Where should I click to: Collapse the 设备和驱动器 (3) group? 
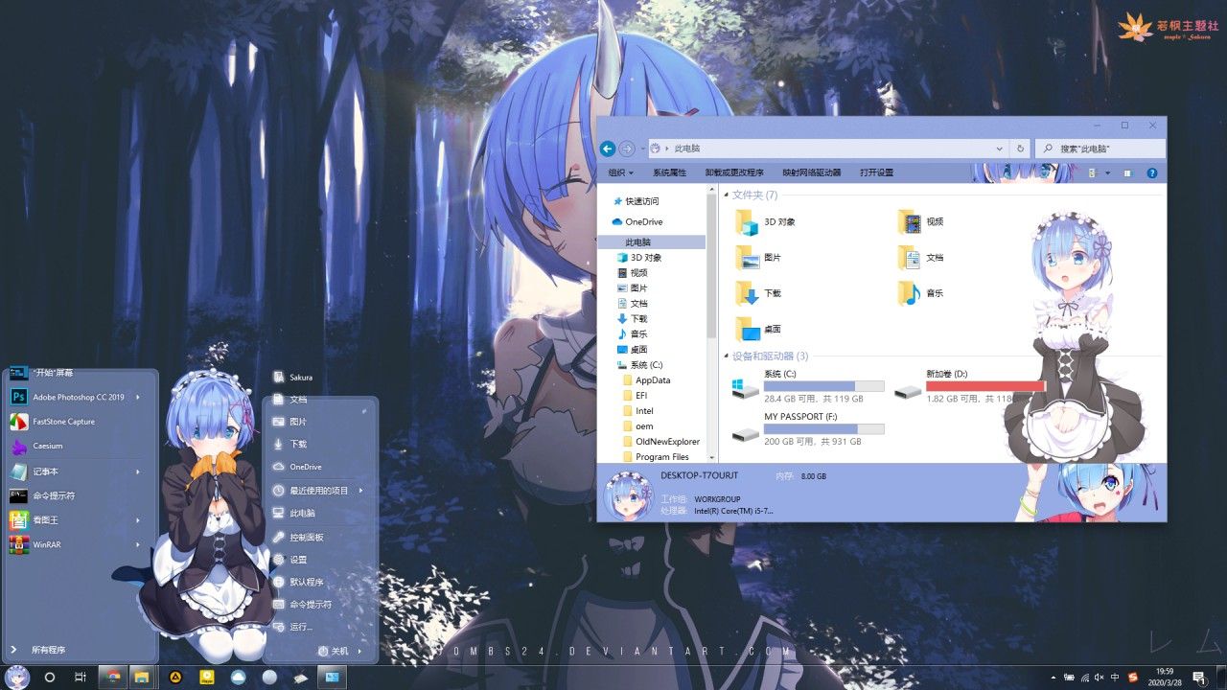[x=727, y=356]
